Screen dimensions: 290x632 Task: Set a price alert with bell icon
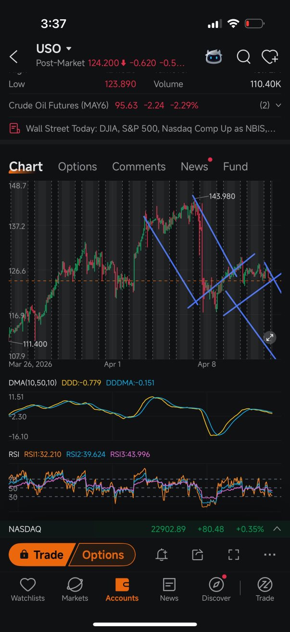click(x=162, y=555)
